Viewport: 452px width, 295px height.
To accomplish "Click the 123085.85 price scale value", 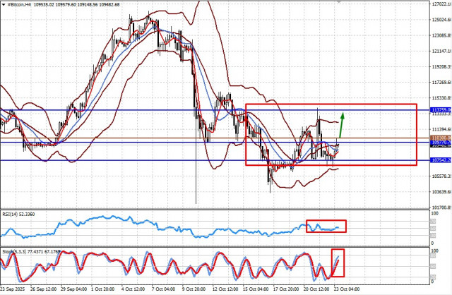I will 441,35.
